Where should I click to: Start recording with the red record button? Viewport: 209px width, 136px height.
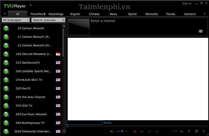pyautogui.click(x=135, y=132)
